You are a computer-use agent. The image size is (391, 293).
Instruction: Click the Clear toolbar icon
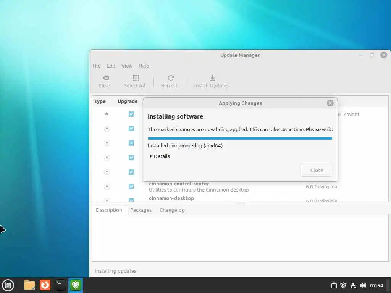click(x=106, y=78)
